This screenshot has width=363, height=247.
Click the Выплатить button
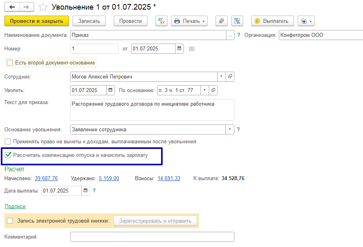pyautogui.click(x=272, y=21)
